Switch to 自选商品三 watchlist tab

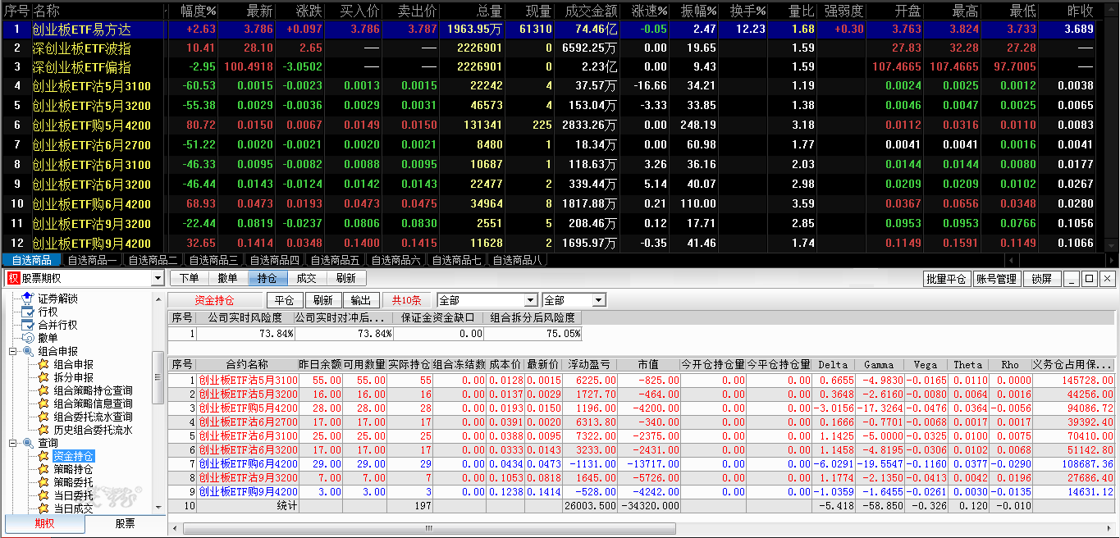point(212,260)
